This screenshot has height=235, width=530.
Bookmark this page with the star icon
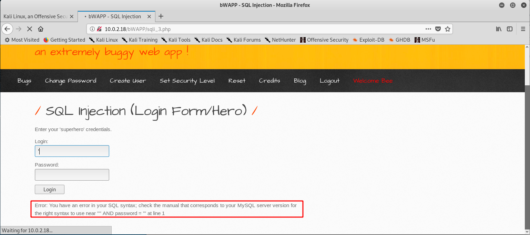(447, 29)
